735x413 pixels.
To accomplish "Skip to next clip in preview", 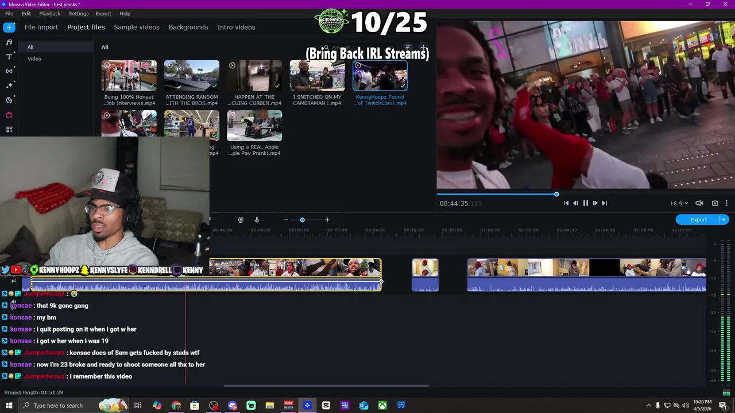I will tap(604, 203).
